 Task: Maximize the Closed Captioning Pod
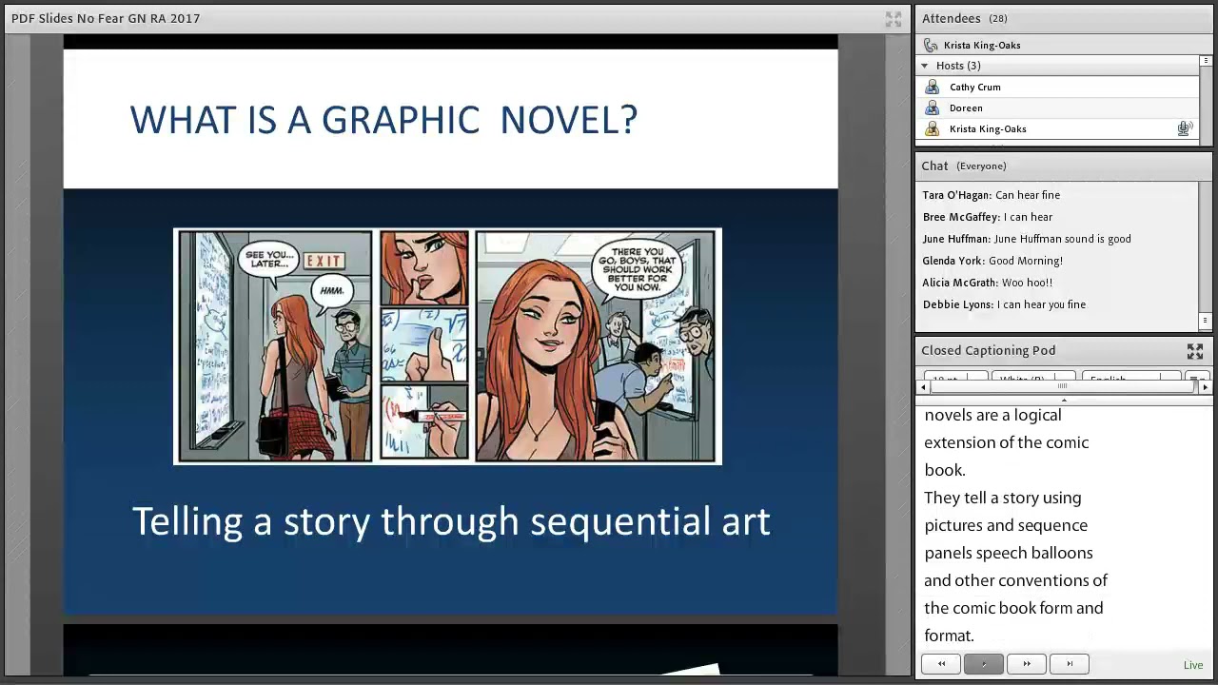(x=1195, y=351)
